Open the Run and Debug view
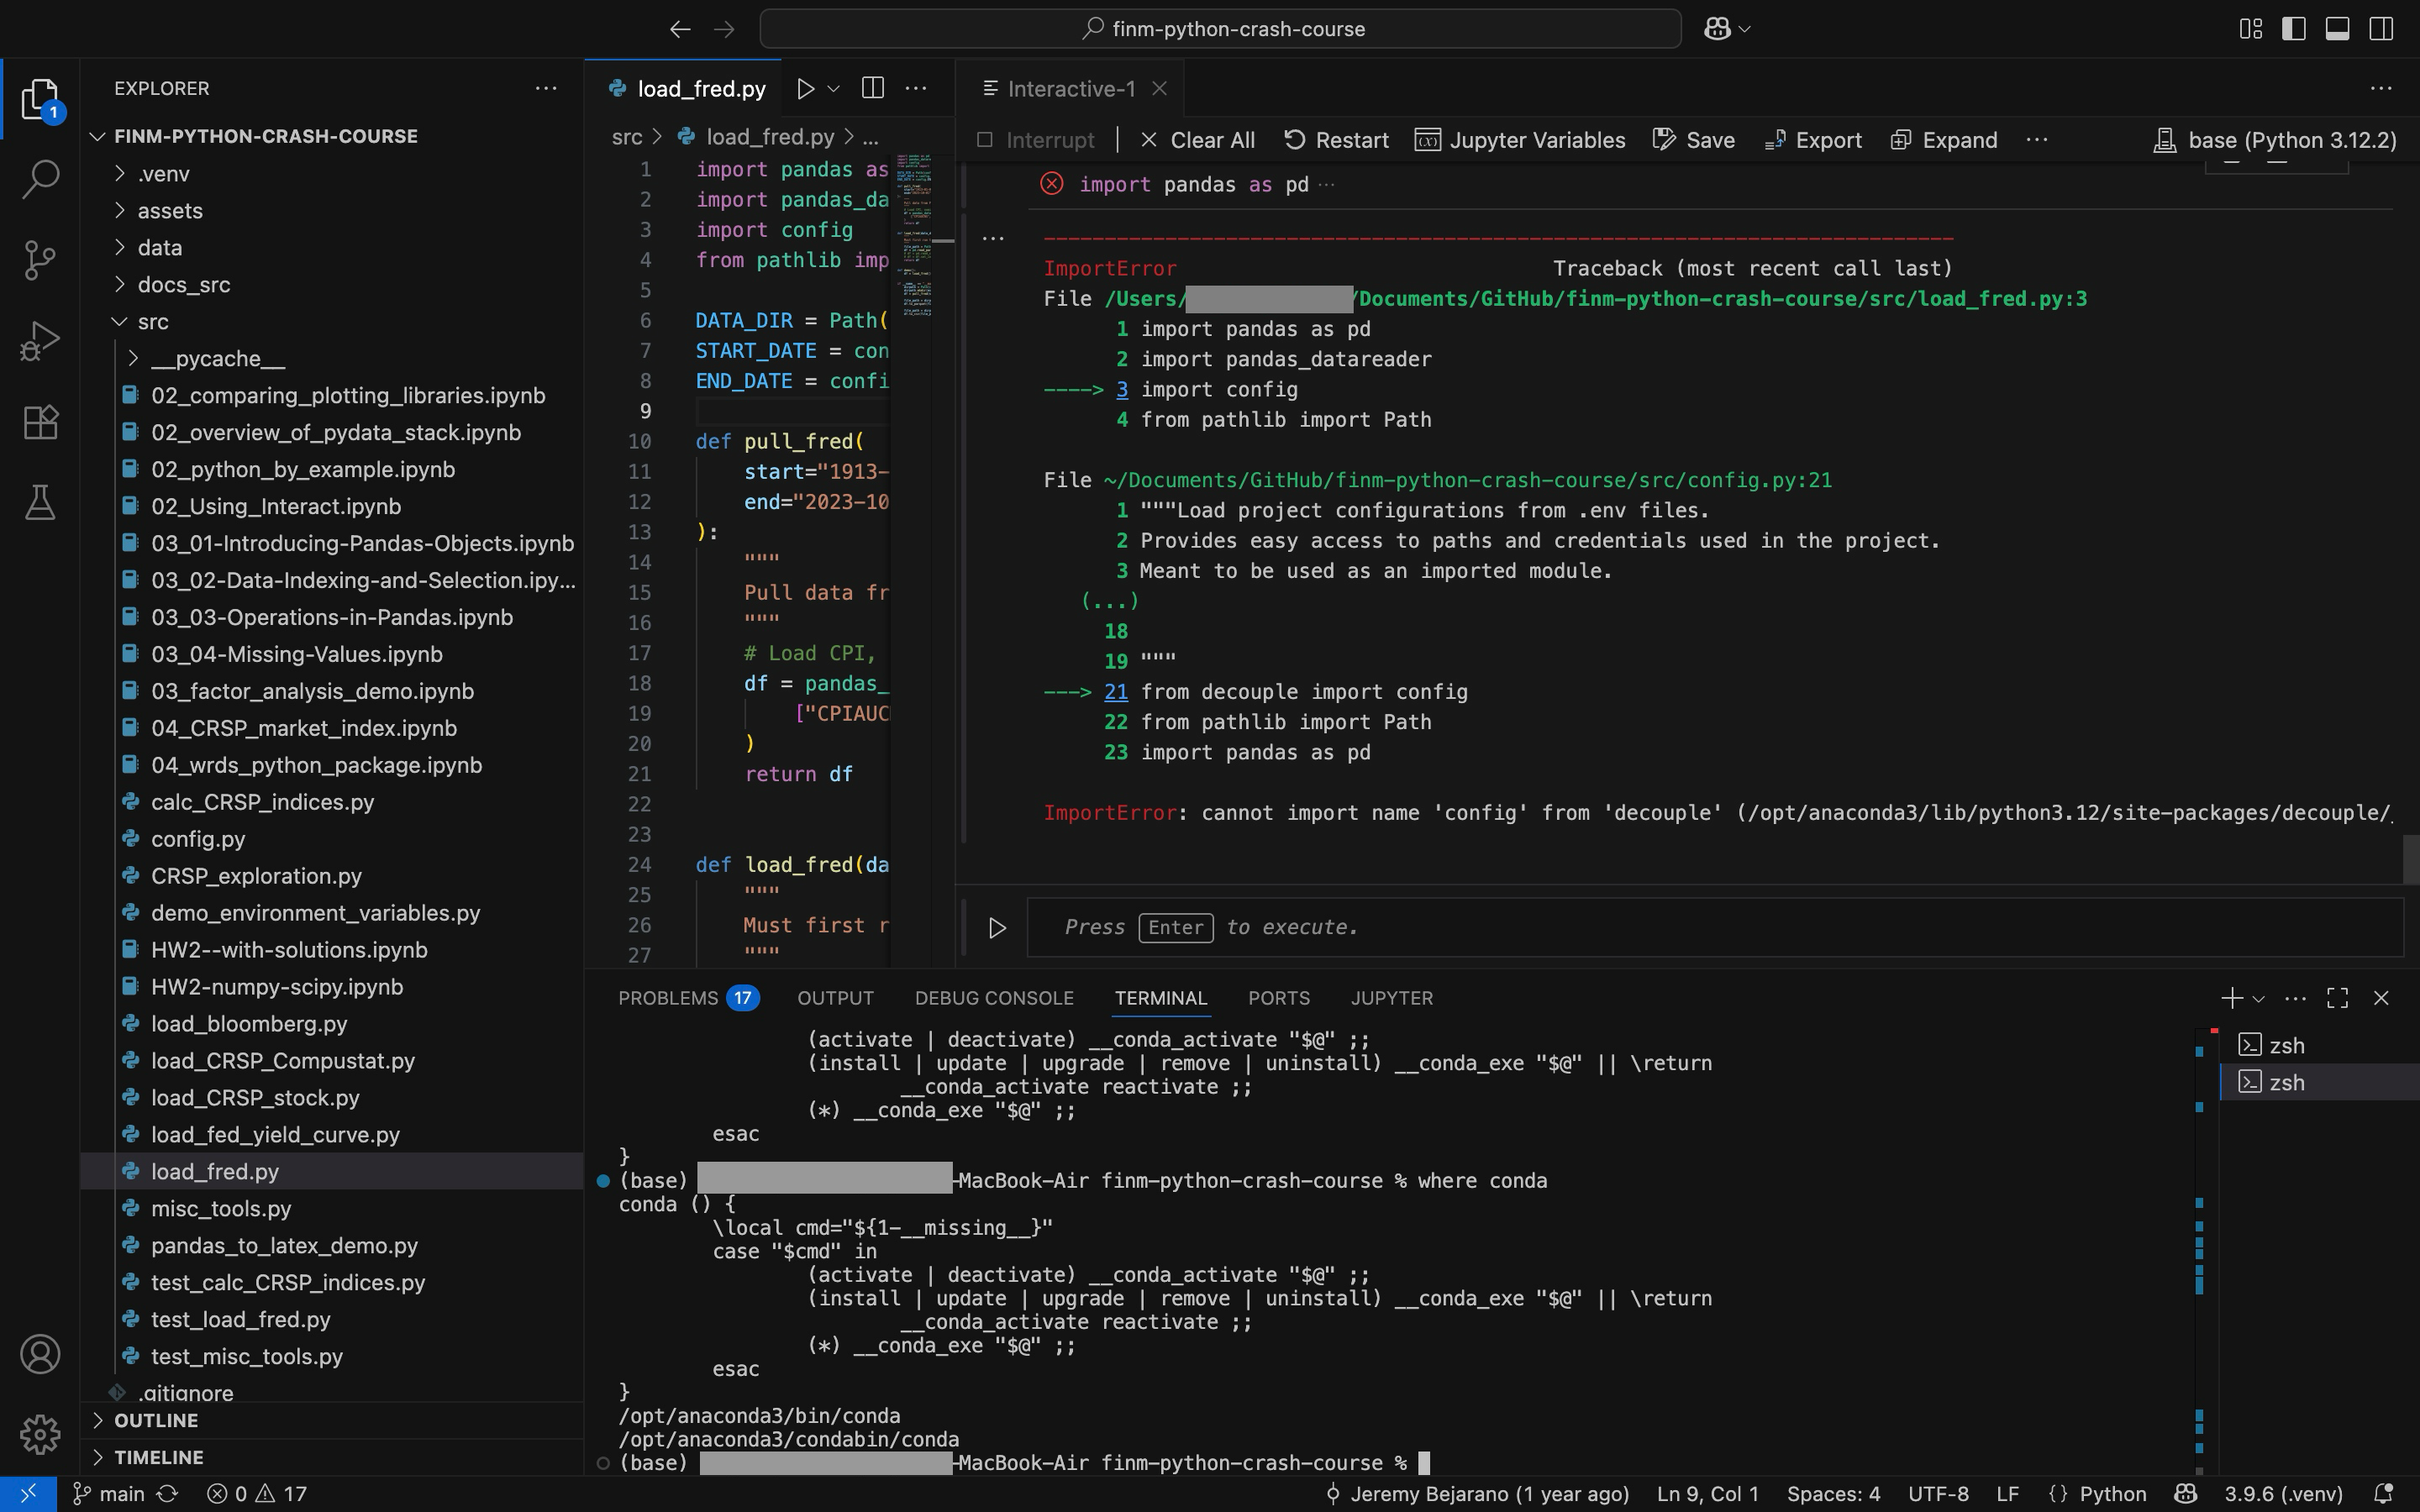 pyautogui.click(x=40, y=341)
